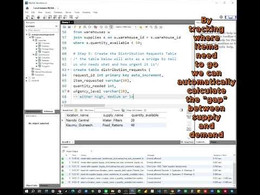Expand the sys schema node
260x195 pixels.
pyautogui.click(x=27, y=78)
